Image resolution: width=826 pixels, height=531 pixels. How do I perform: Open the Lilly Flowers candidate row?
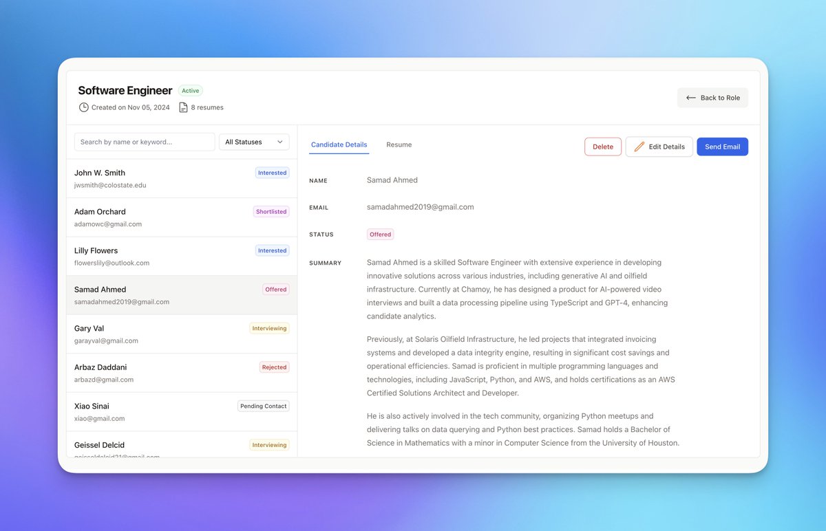pyautogui.click(x=182, y=257)
